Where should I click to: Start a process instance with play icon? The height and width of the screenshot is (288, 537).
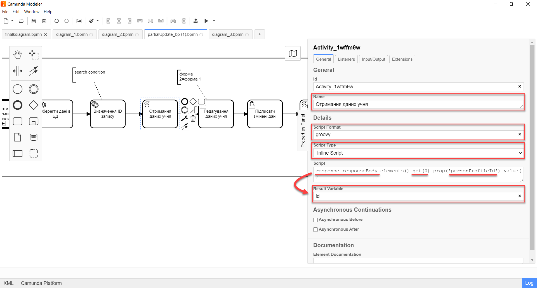tap(206, 21)
